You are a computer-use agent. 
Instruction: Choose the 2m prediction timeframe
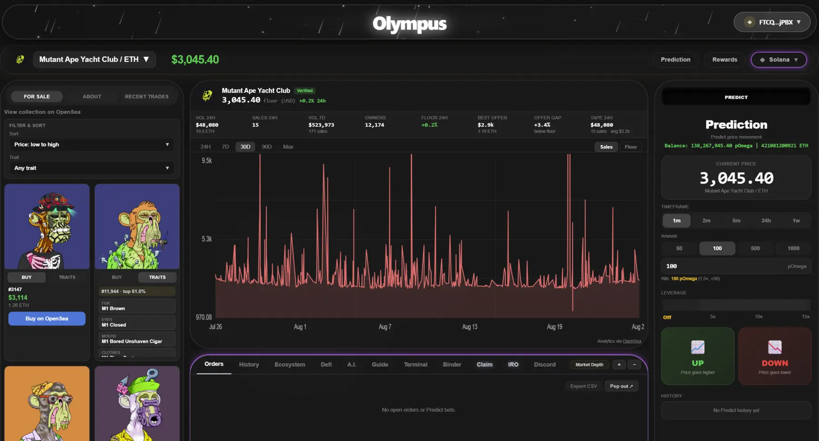(x=706, y=220)
